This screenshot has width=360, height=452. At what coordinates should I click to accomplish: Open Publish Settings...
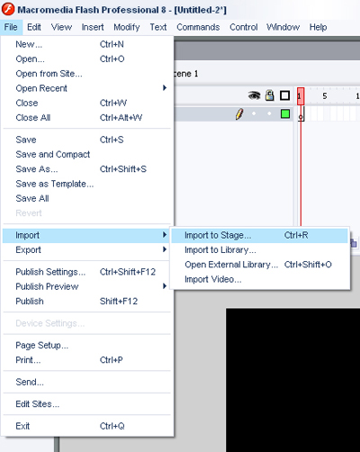tap(87, 272)
